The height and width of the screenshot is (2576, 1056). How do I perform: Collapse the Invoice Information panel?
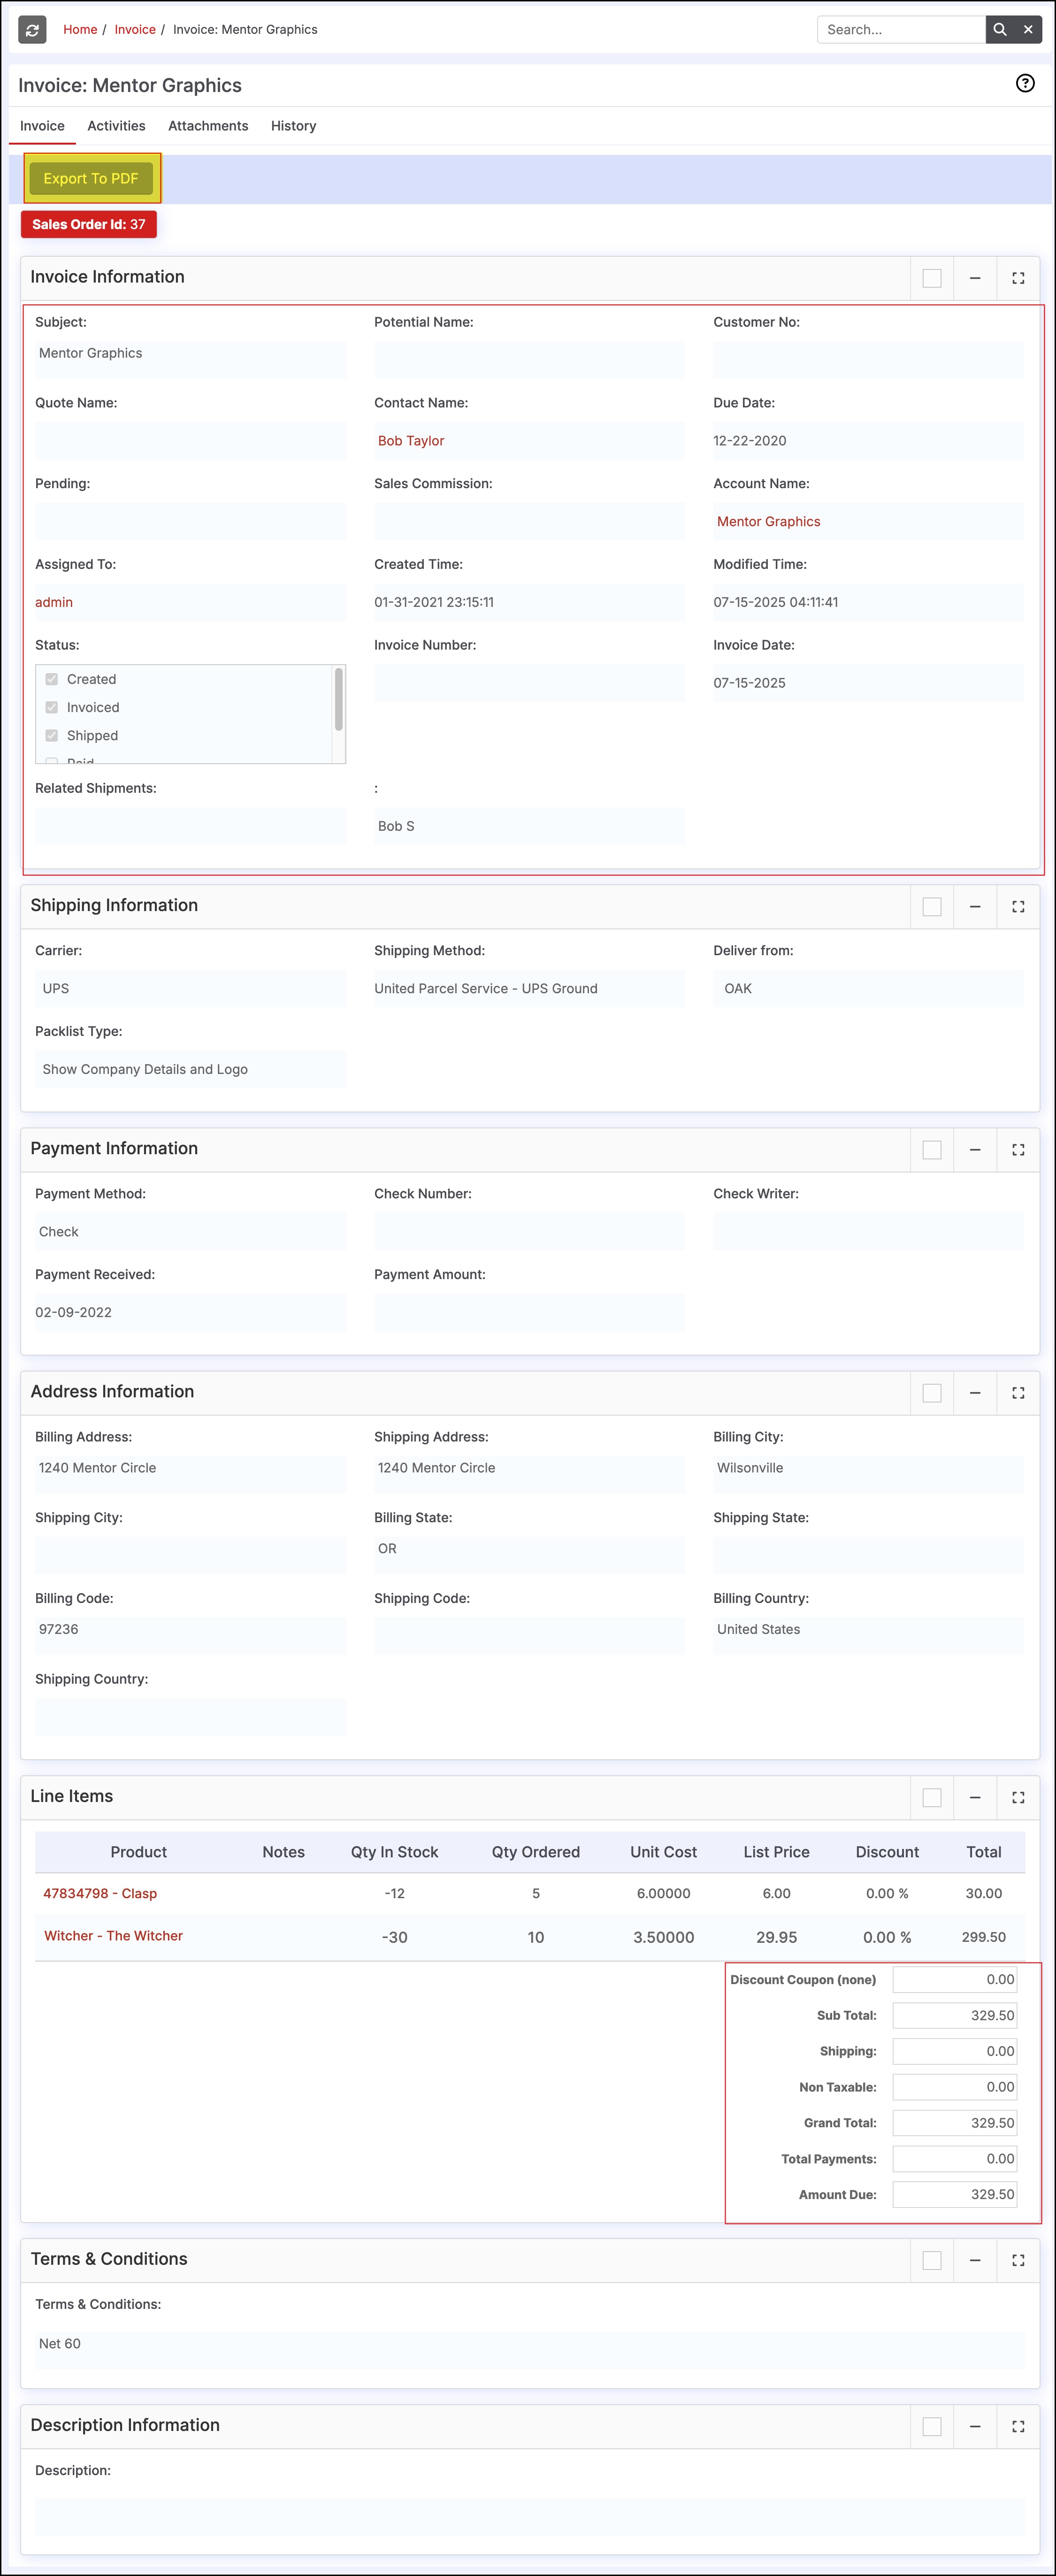tap(975, 278)
